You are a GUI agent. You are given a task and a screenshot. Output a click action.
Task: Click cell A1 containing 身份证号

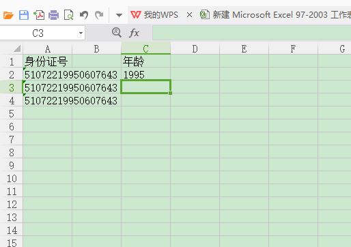47,61
